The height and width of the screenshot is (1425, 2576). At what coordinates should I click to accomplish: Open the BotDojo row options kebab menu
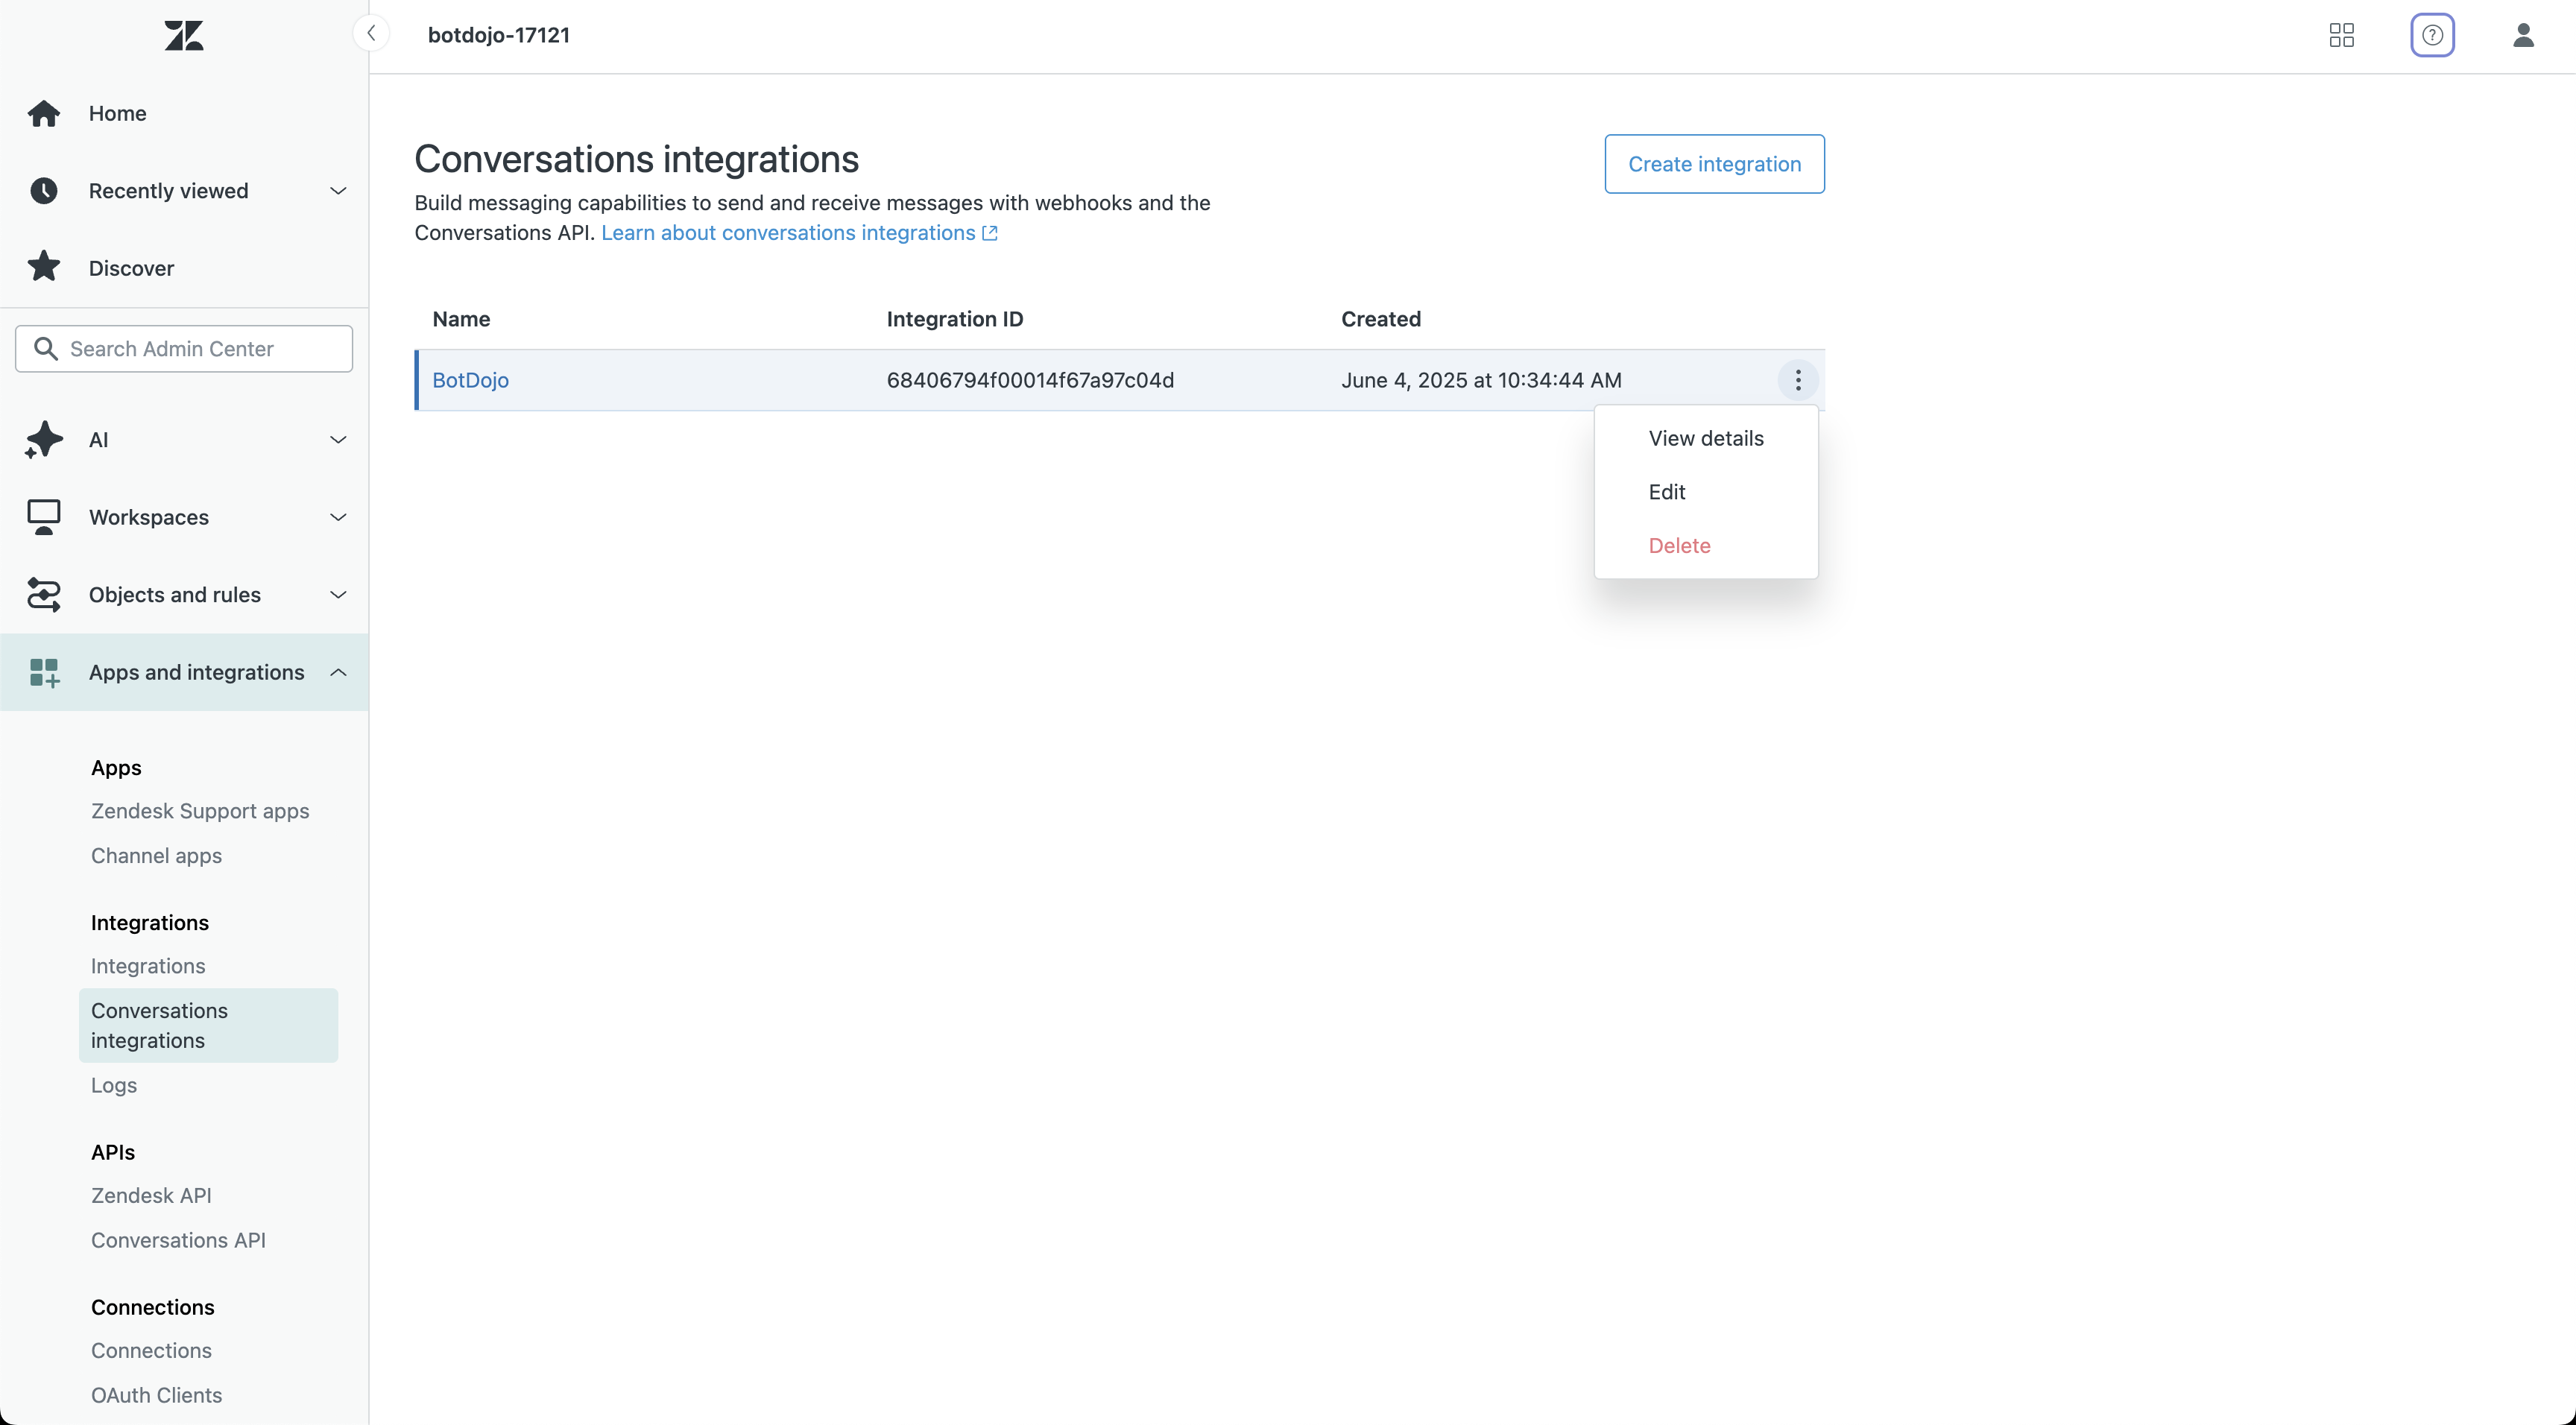1797,380
